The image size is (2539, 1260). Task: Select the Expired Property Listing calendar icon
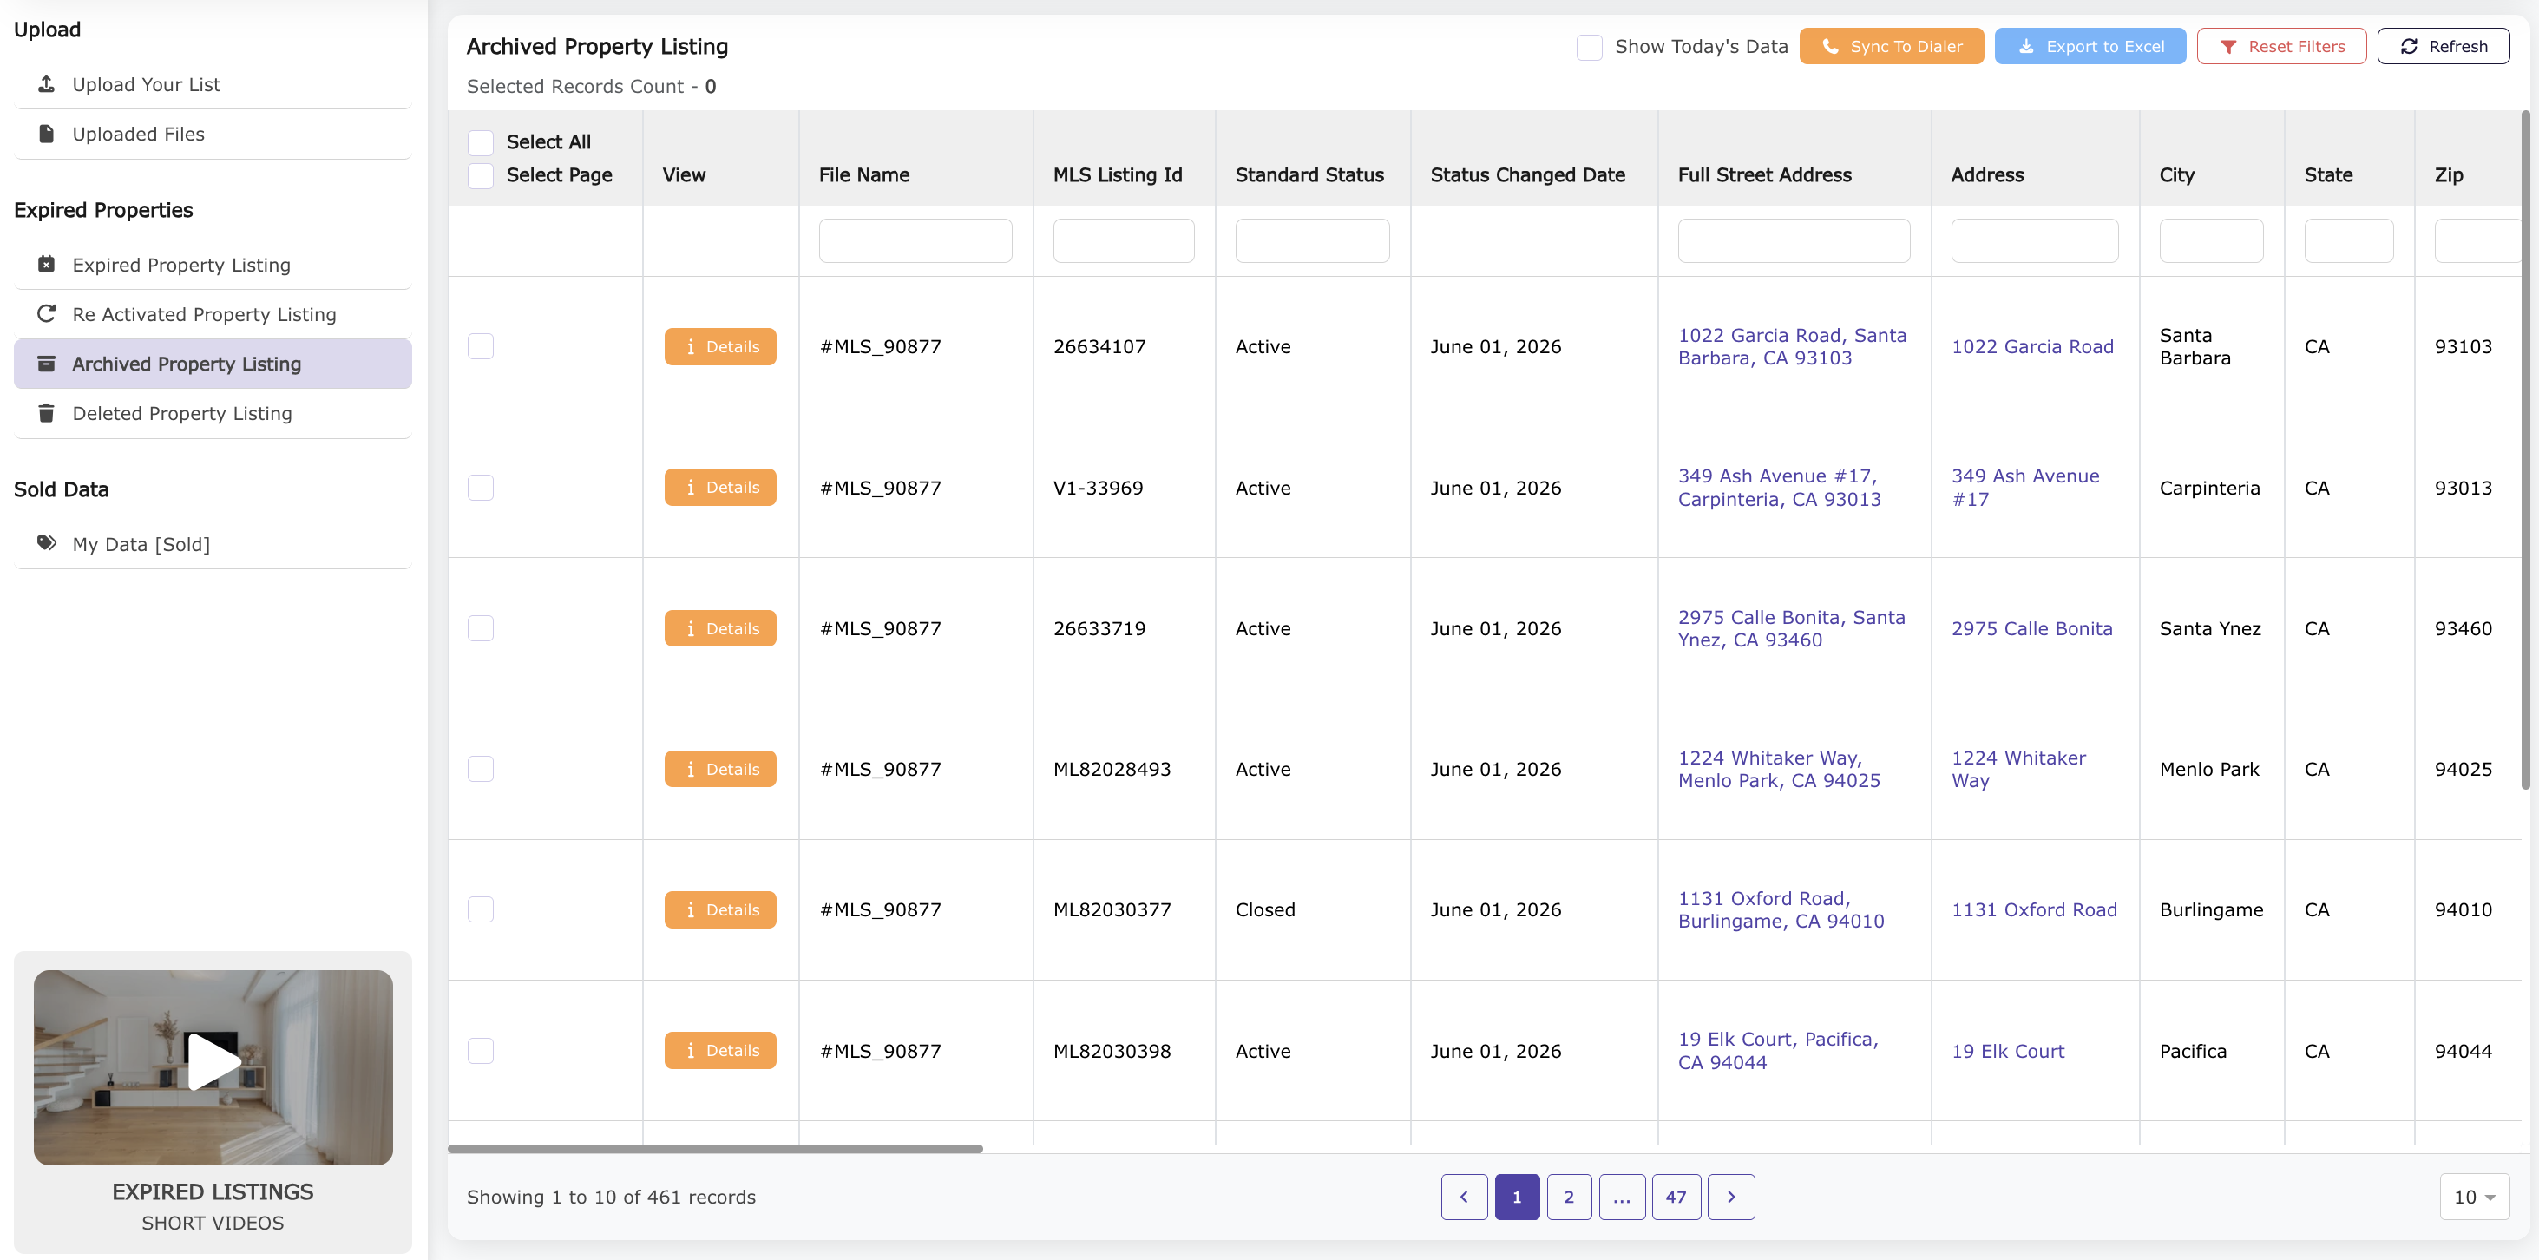(x=46, y=264)
